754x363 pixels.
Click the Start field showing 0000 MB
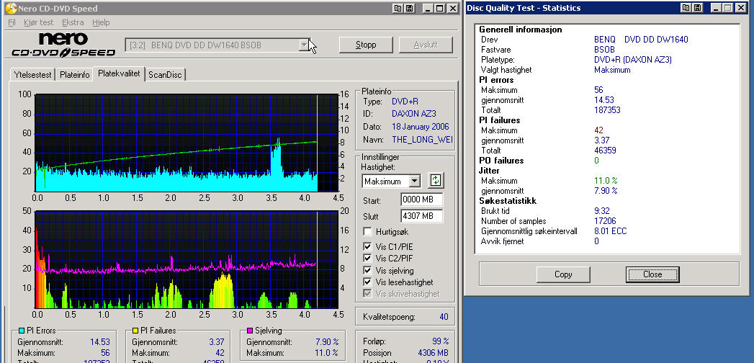point(422,200)
